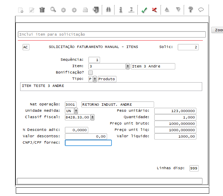Click the hourglass toolbar icon

(x=131, y=10)
